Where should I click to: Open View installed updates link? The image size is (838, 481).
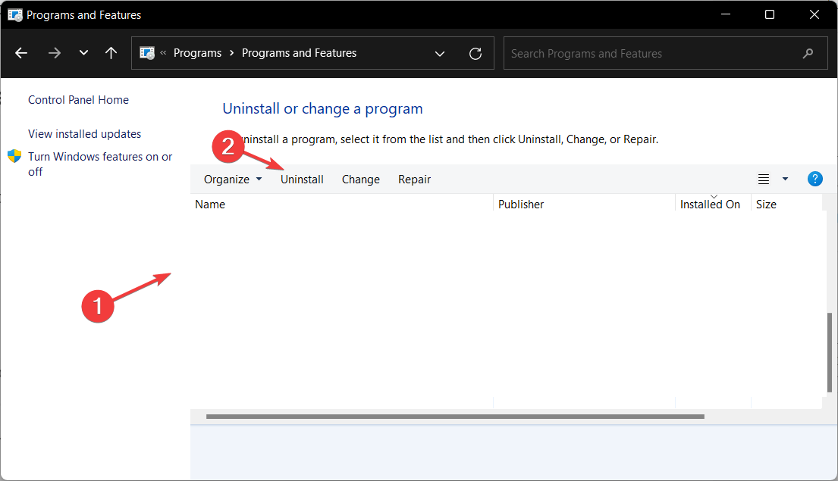point(84,134)
